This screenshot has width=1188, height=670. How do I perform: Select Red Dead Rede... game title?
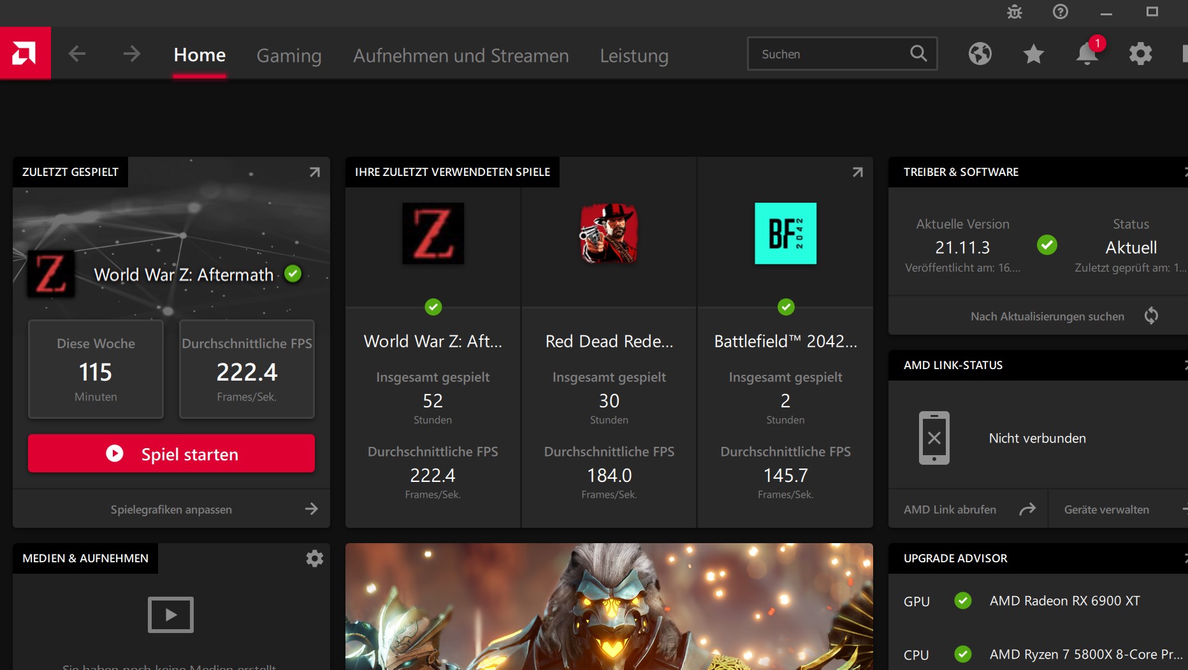tap(609, 342)
